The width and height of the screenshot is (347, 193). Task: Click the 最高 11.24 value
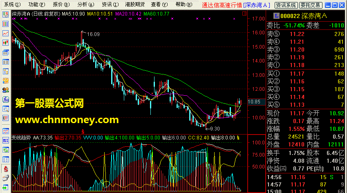337,121
